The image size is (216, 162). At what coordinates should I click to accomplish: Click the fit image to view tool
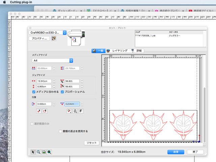44,152
